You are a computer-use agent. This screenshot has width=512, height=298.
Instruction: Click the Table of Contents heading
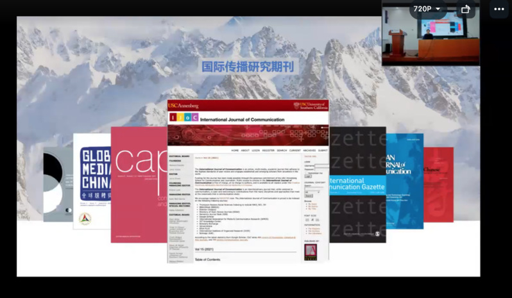click(207, 260)
